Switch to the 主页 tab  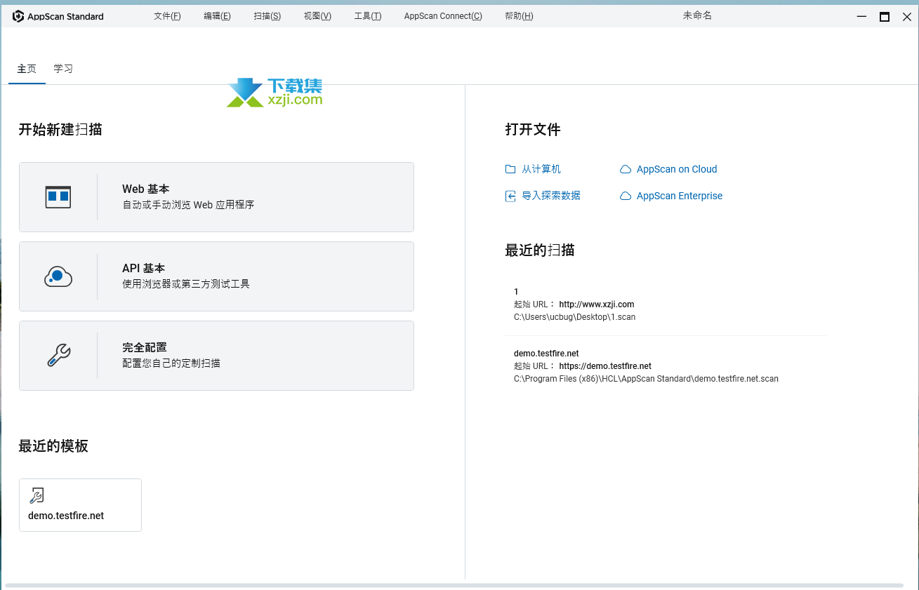pos(27,69)
